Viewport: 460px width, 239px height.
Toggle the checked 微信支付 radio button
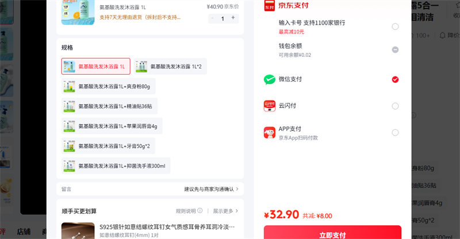(x=395, y=79)
